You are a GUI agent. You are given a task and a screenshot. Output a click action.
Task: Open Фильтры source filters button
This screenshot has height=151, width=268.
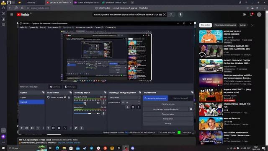(70, 87)
